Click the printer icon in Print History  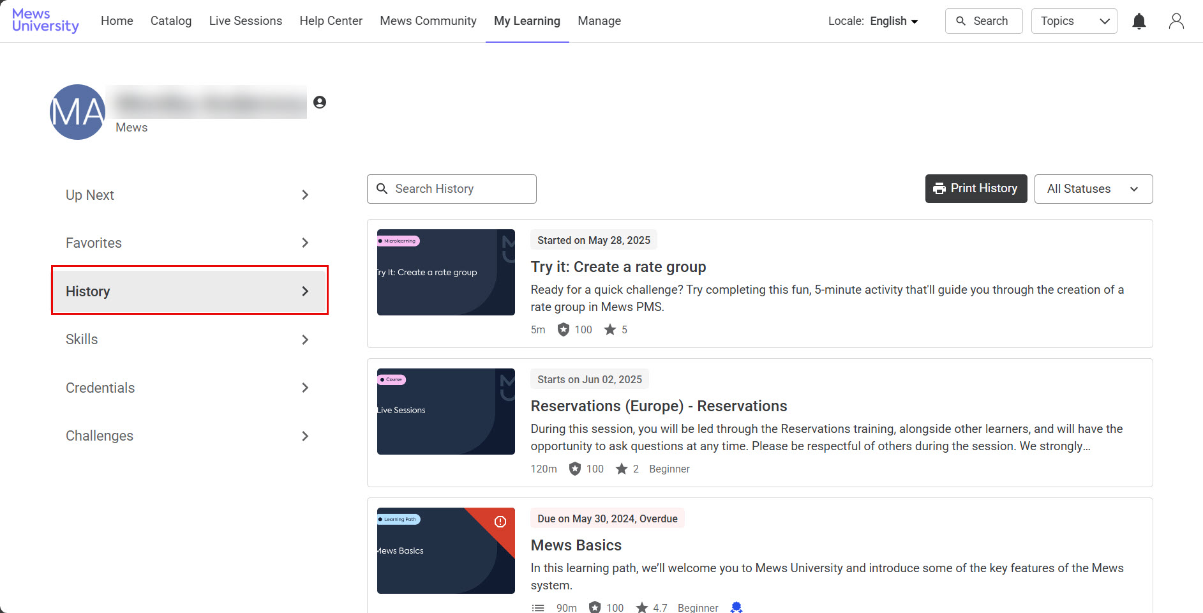coord(939,188)
